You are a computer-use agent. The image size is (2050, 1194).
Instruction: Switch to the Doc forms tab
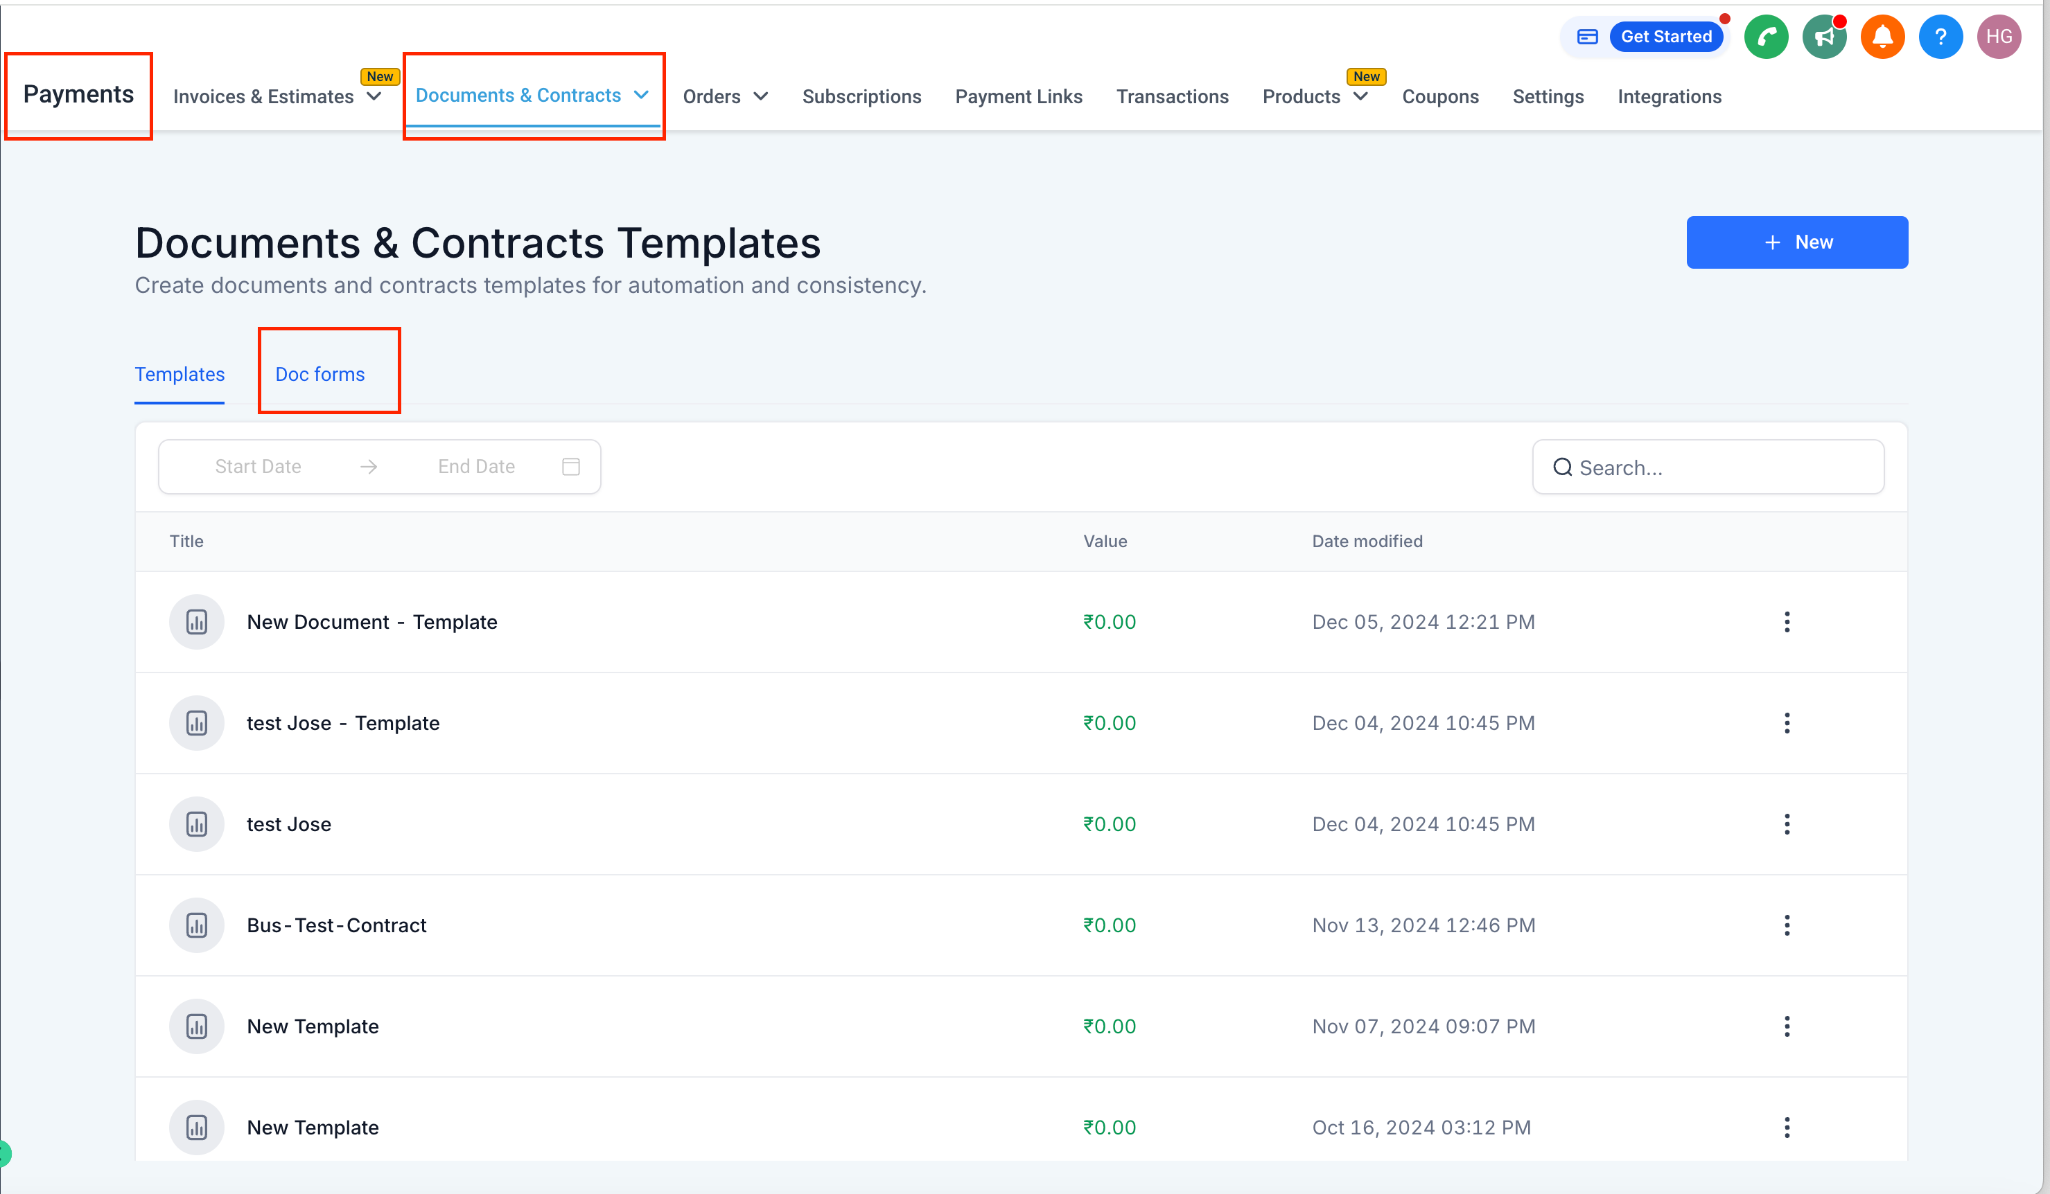[x=319, y=374]
